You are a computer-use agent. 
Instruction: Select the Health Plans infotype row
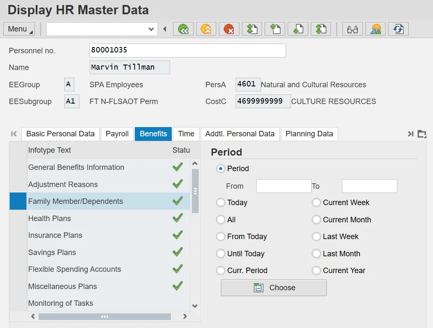point(50,219)
